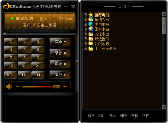Select 最近播放 in the station list
The height and width of the screenshot is (123, 168).
[x=102, y=39]
